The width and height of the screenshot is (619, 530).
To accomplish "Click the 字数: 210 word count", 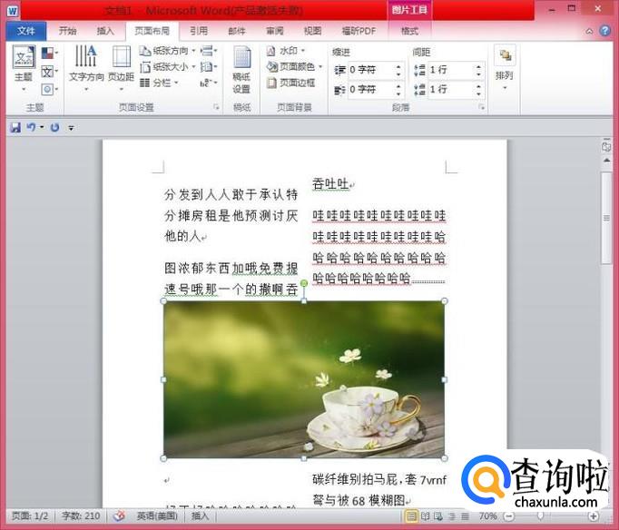I will tap(81, 515).
